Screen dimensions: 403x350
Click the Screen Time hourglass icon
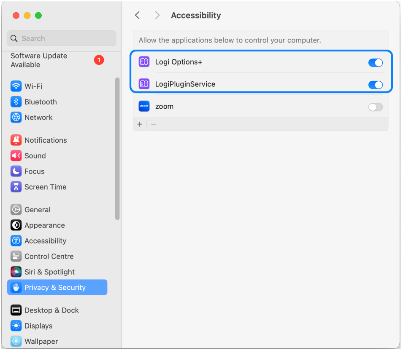(x=16, y=187)
